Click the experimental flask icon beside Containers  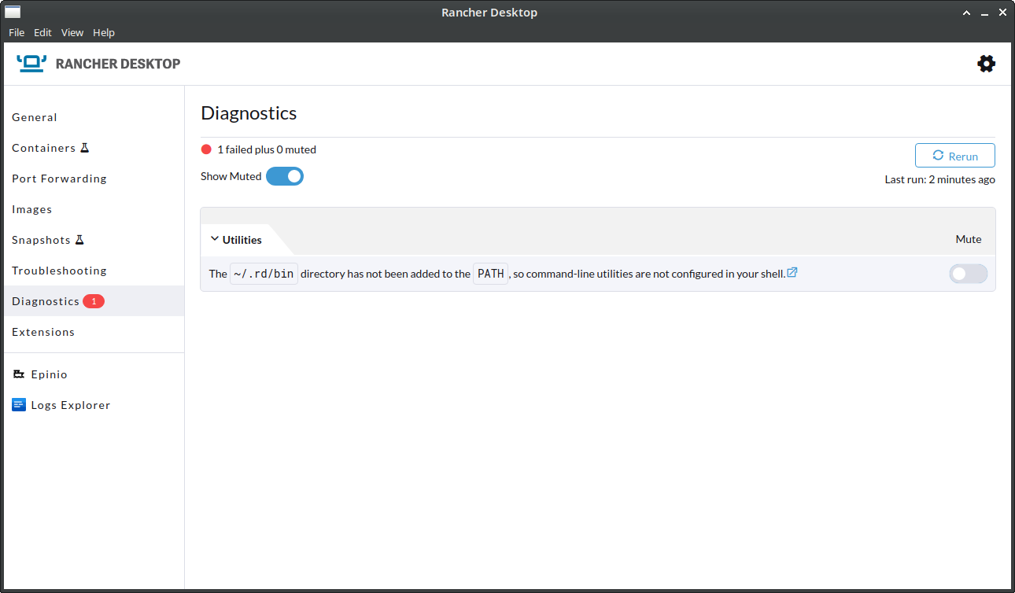point(85,148)
